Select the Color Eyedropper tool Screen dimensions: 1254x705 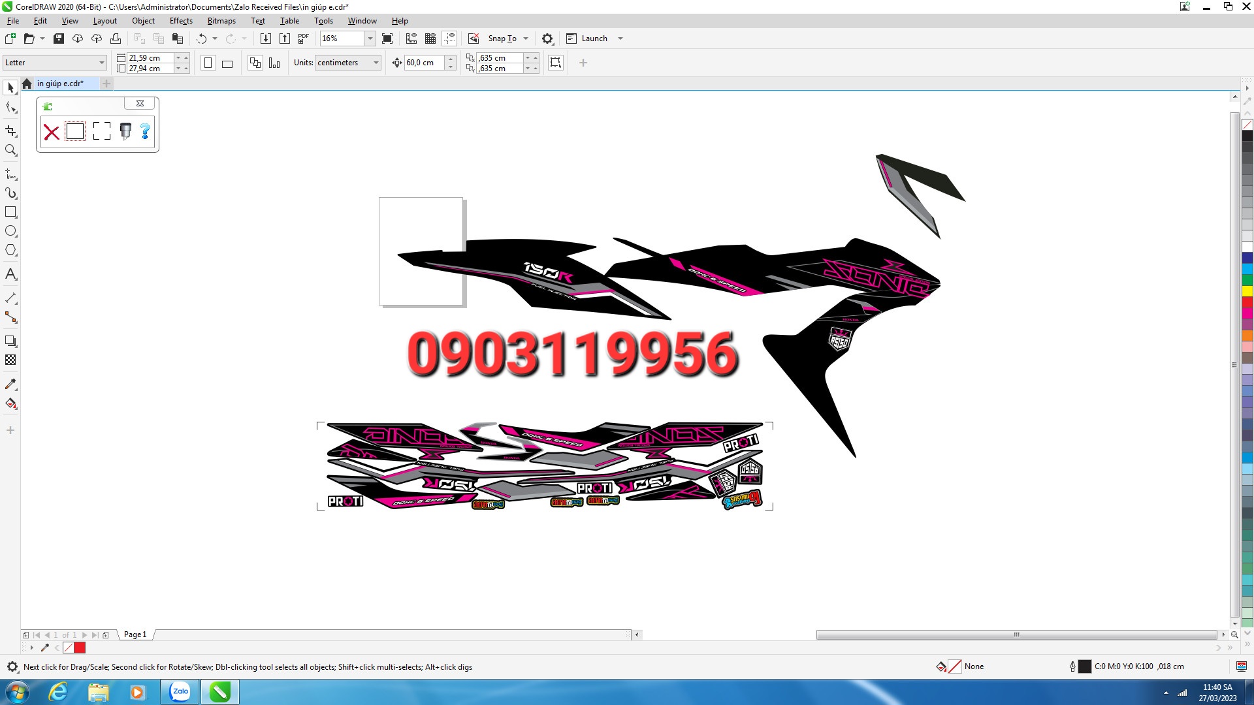tap(10, 384)
